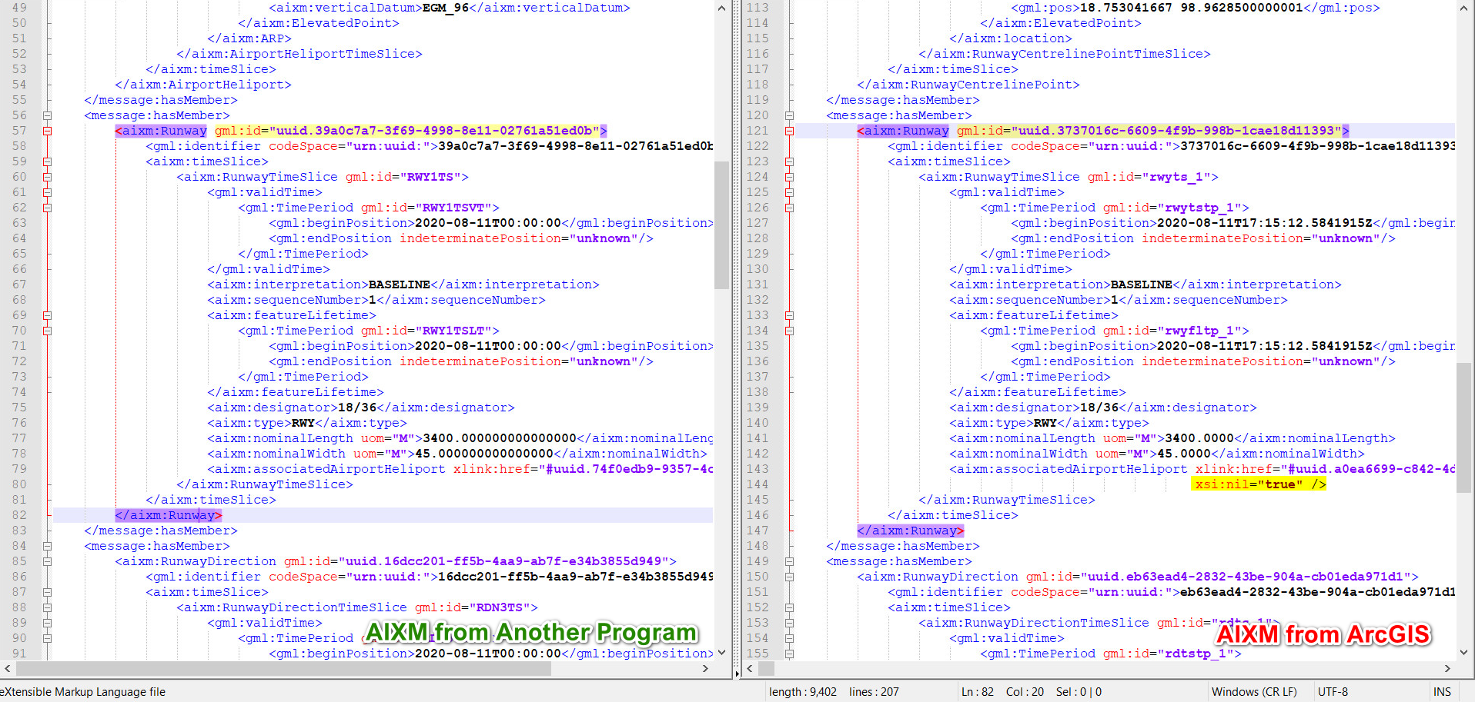The image size is (1475, 702).
Task: Click the right pane vertical scrollbar thumb
Action: pos(1463,427)
